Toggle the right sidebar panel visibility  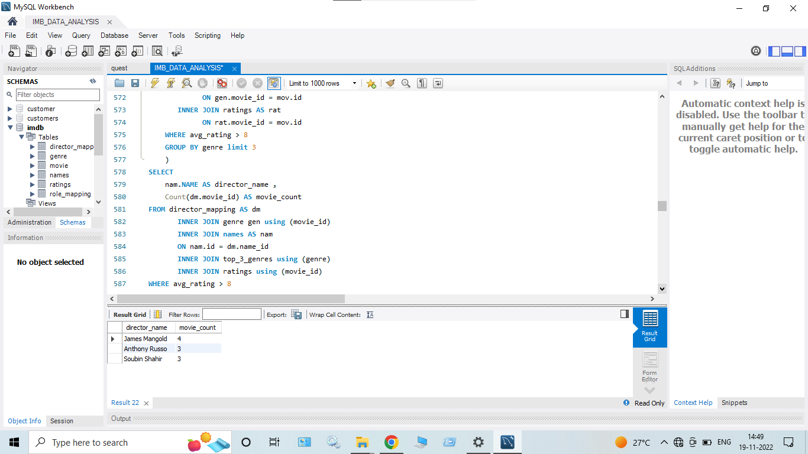[x=800, y=51]
